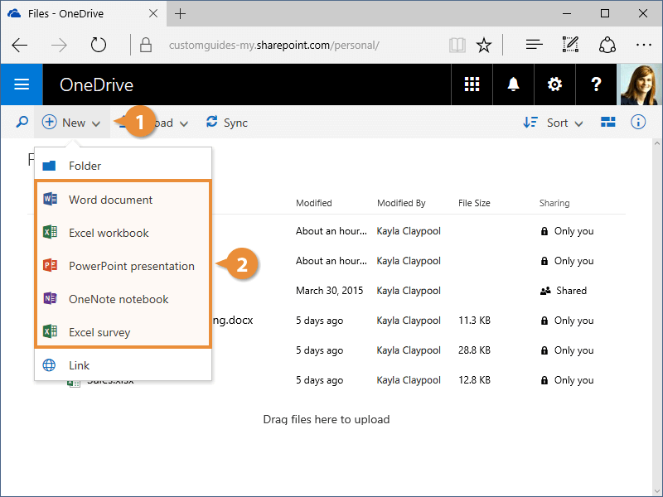Pick OneNote notebook from the list
The height and width of the screenshot is (497, 663).
pos(119,299)
